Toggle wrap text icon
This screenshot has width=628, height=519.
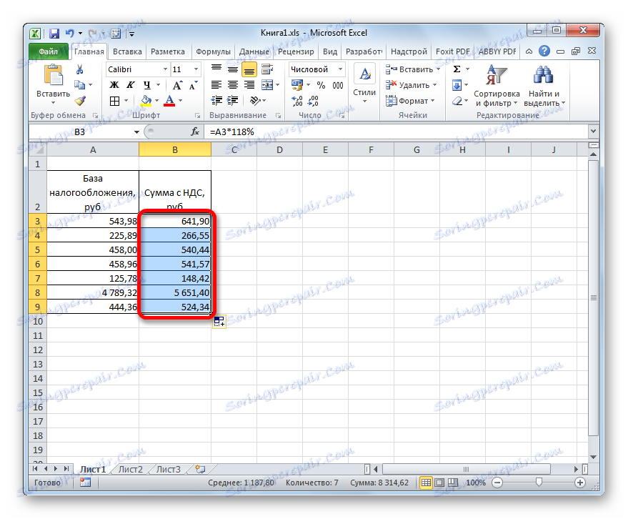(267, 69)
